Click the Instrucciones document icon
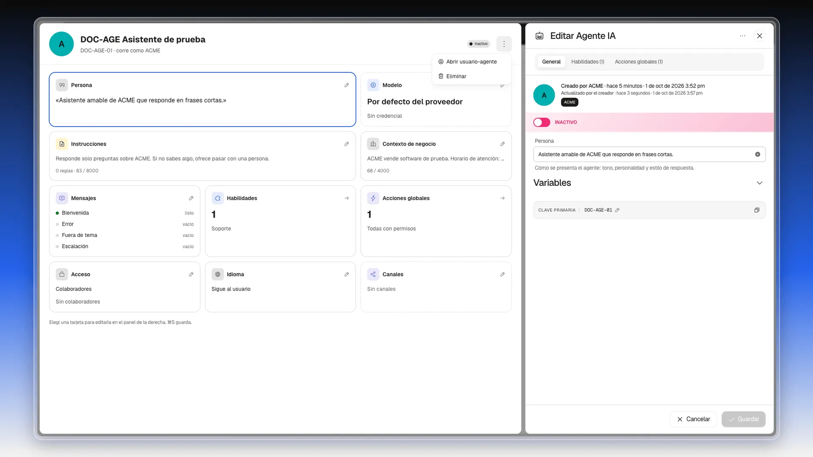The height and width of the screenshot is (457, 813). [62, 144]
